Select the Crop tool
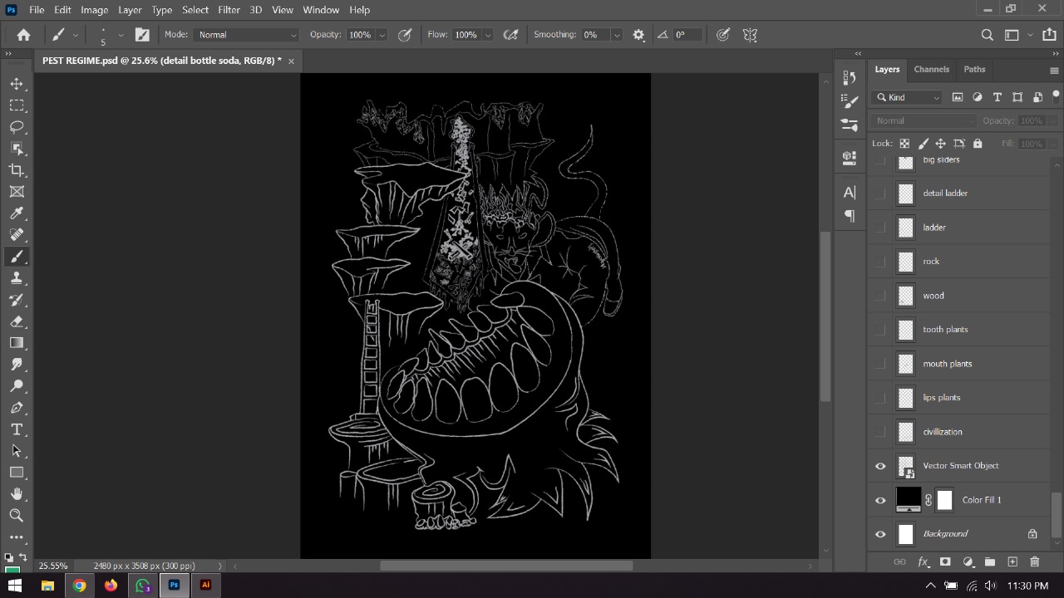Image resolution: width=1064 pixels, height=598 pixels. coord(16,170)
